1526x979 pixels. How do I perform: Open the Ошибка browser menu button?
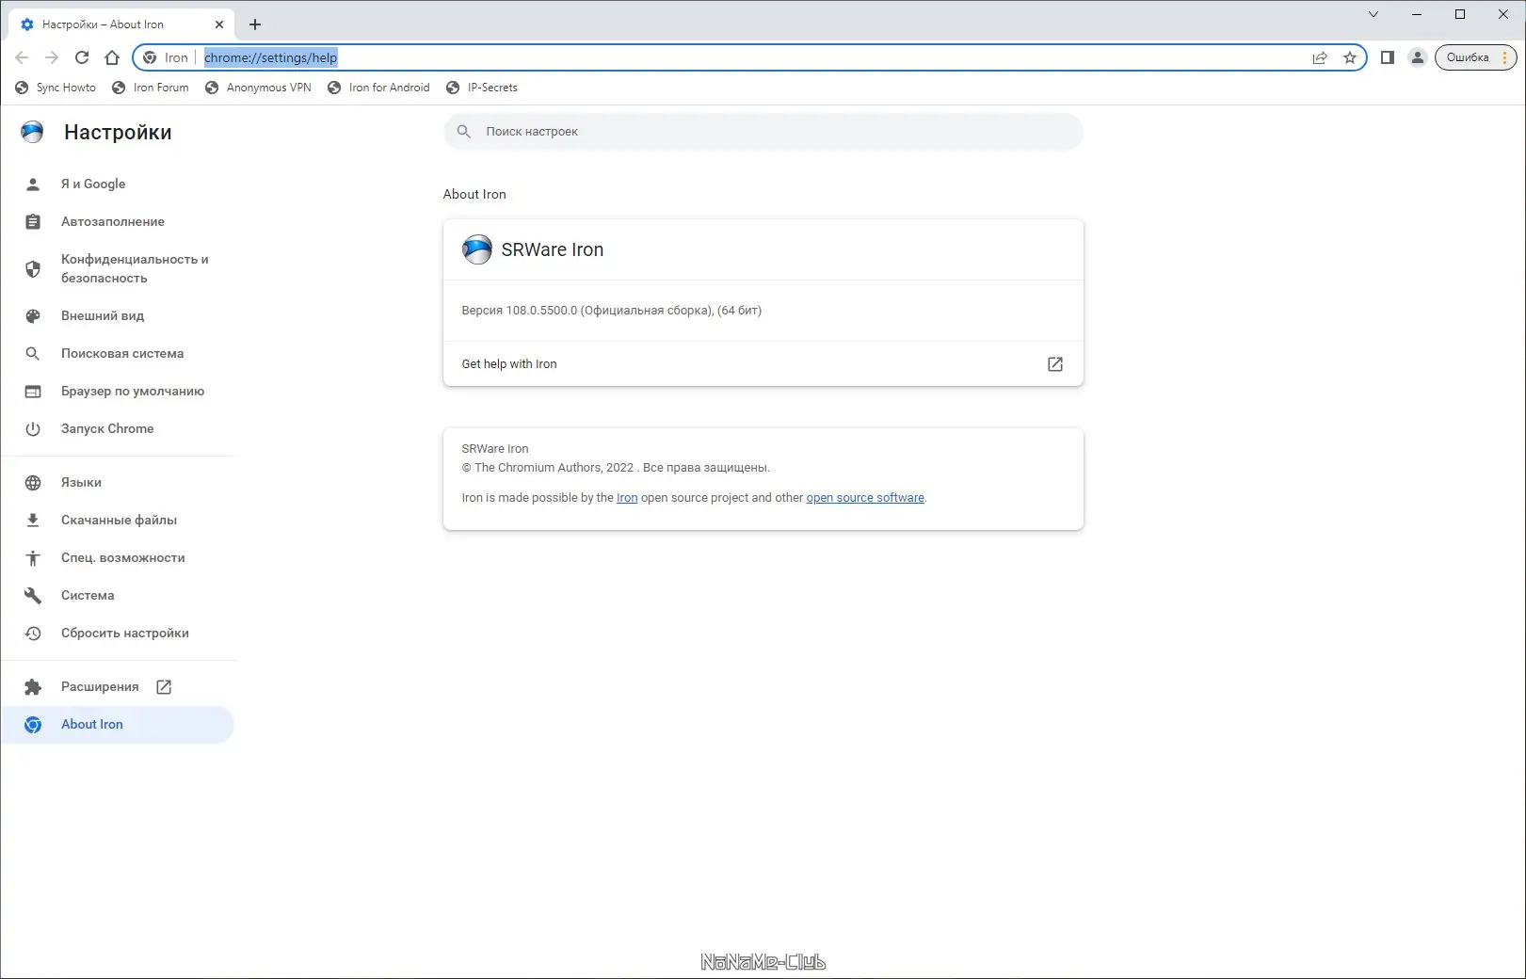pos(1476,57)
